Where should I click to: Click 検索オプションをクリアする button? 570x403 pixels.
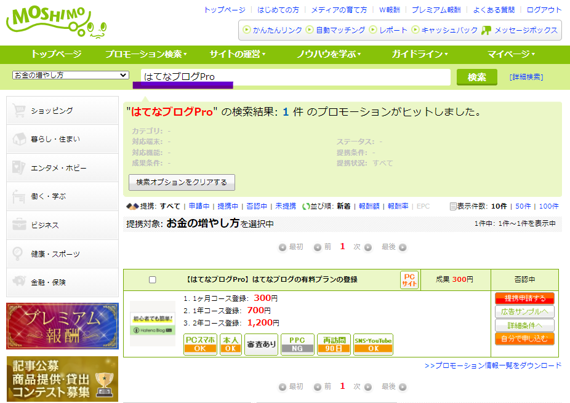182,182
